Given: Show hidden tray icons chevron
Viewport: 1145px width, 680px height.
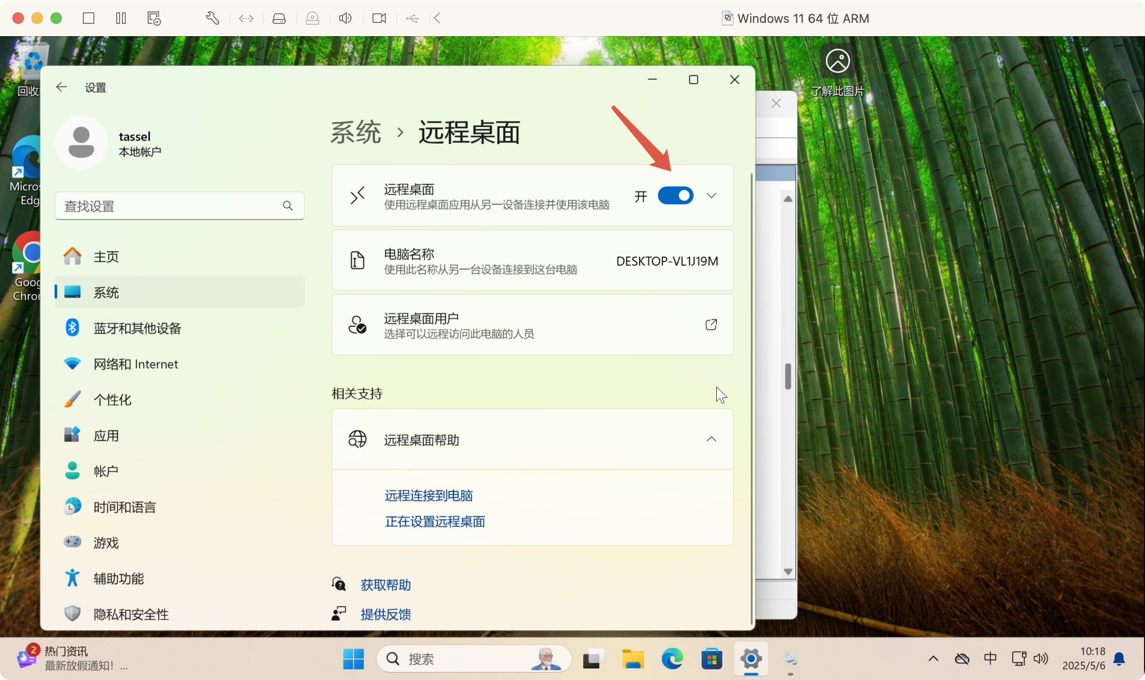Looking at the screenshot, I should click(x=933, y=659).
